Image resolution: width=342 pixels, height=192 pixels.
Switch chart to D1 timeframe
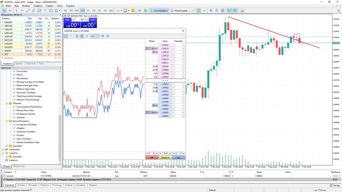[99, 10]
